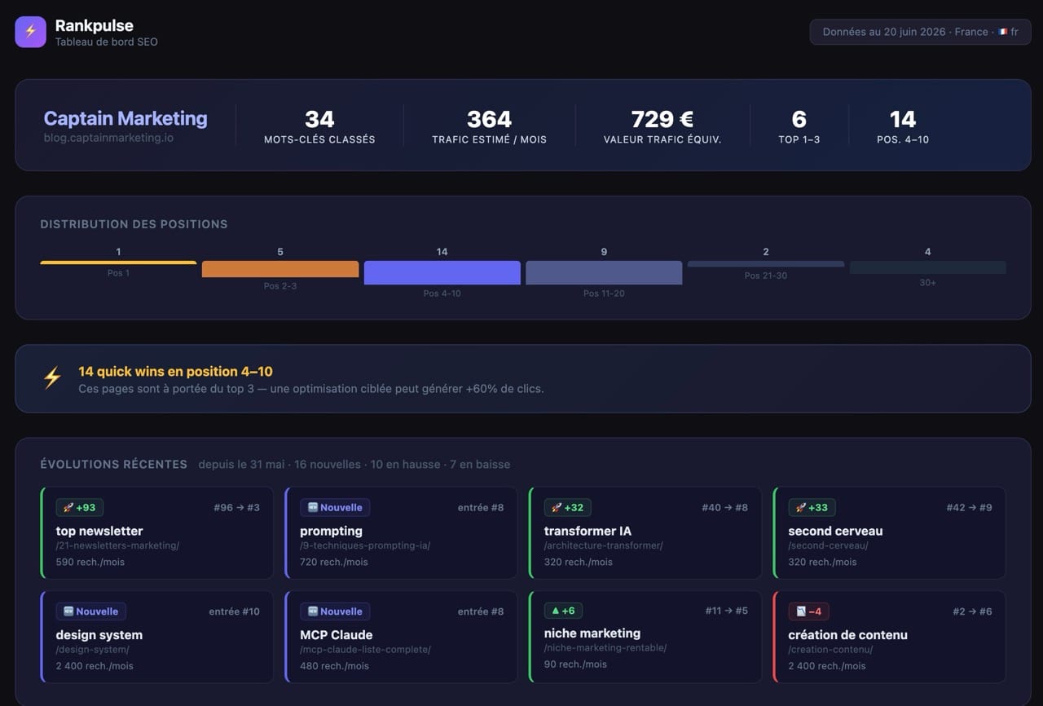This screenshot has height=706, width=1043.
Task: Click the Tableau de bord SEO subtitle
Action: coord(107,42)
